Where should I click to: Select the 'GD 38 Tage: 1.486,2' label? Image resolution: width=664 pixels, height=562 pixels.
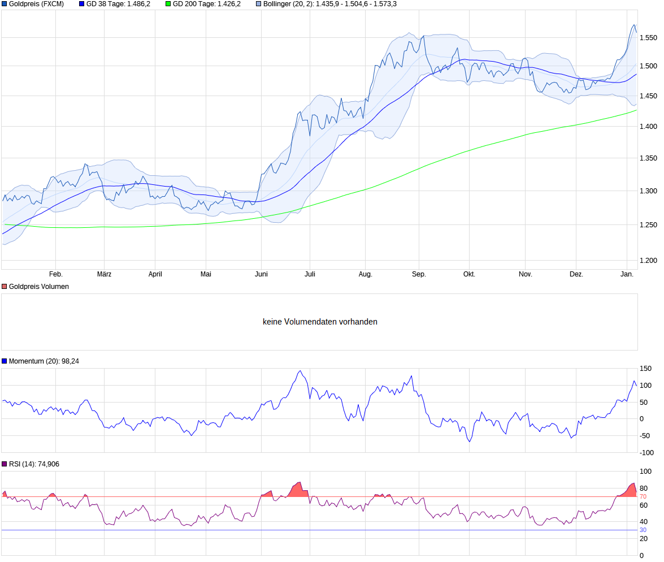click(118, 4)
